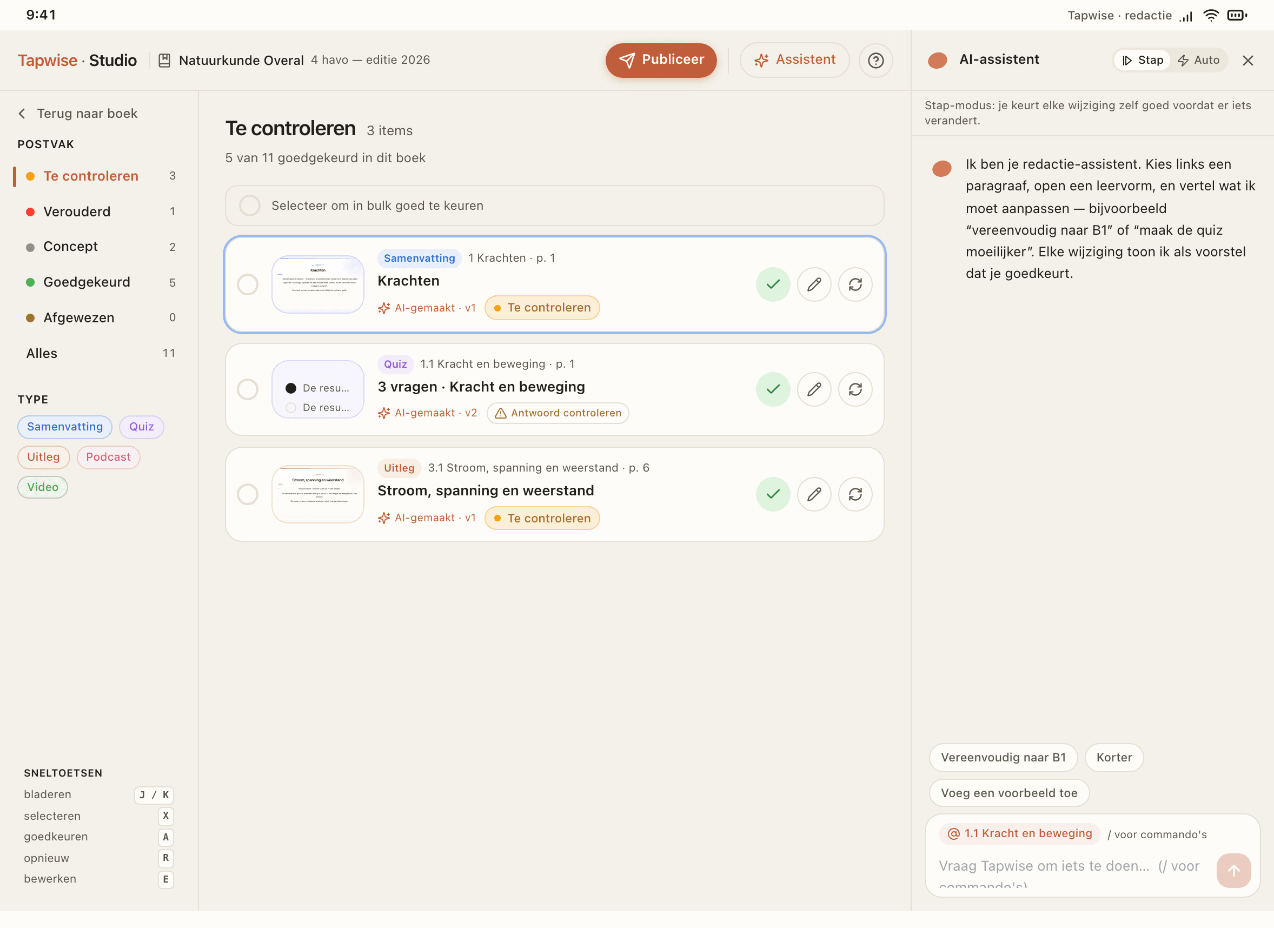
Task: Select the 3 vragen quiz checkbox
Action: [248, 389]
